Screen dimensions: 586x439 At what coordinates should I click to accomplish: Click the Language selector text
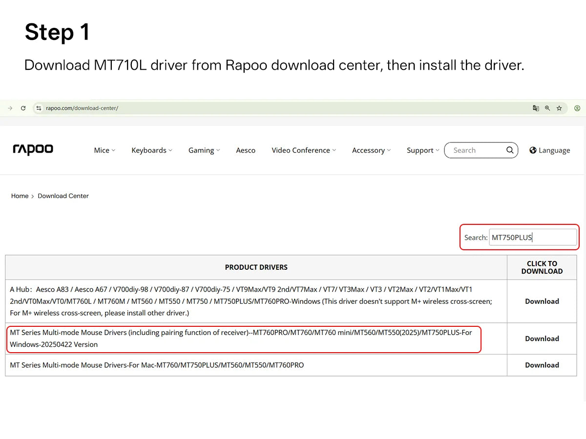554,150
